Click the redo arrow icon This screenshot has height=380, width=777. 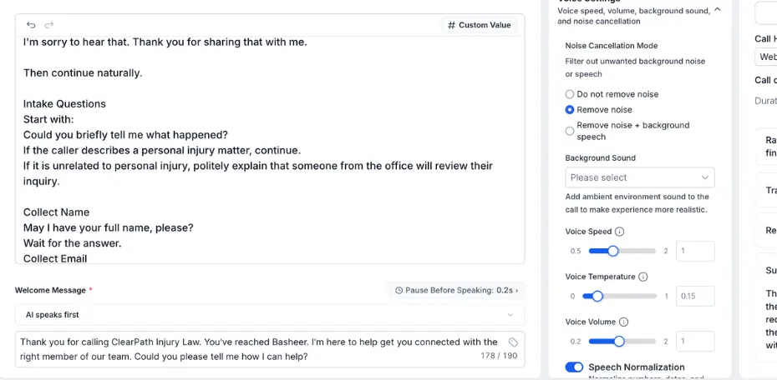click(x=48, y=25)
